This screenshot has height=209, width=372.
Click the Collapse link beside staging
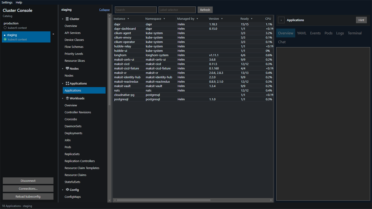(x=104, y=10)
